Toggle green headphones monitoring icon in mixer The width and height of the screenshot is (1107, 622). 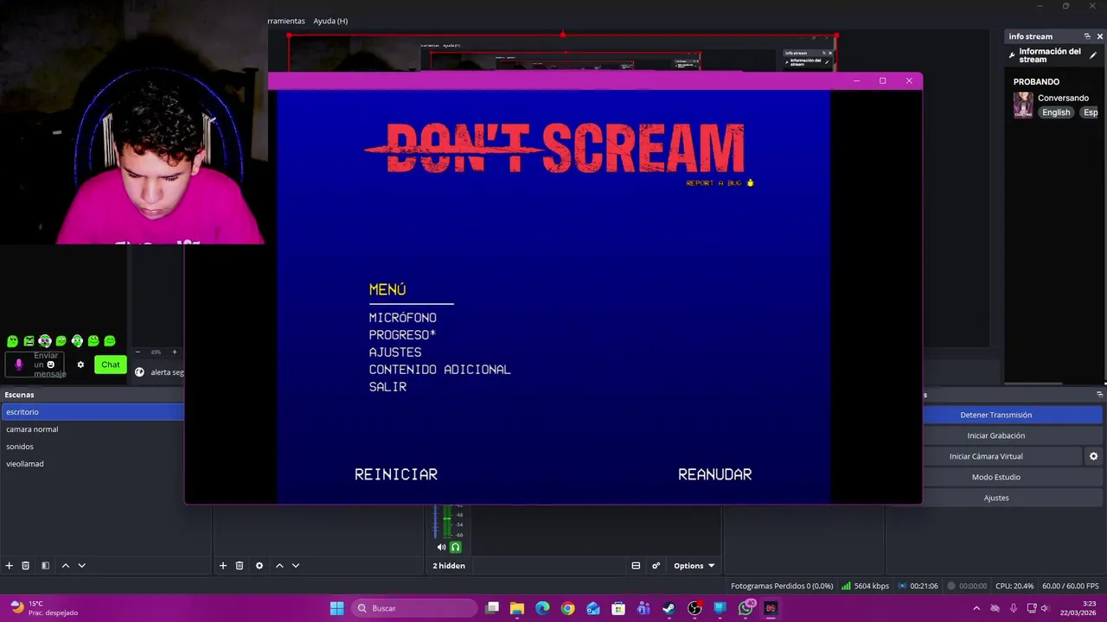456,547
